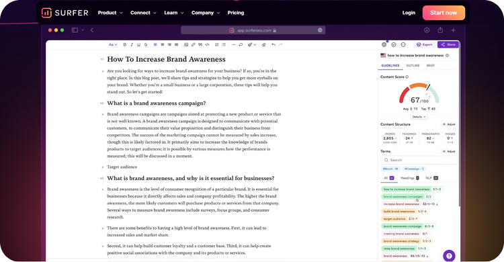Apply italic formatting to text

[x=132, y=45]
